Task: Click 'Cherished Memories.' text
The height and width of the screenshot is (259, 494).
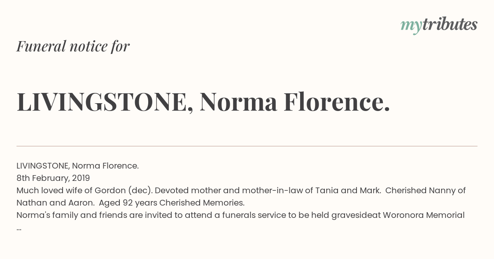Action: [x=202, y=203]
